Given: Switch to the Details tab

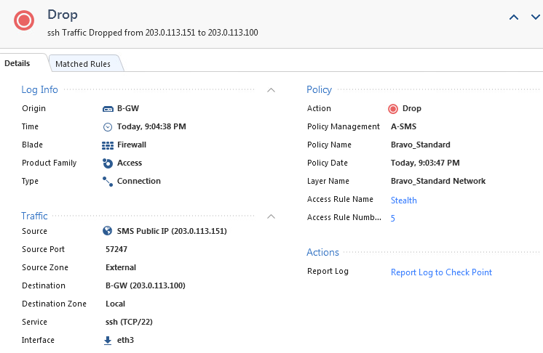Looking at the screenshot, I should point(17,63).
